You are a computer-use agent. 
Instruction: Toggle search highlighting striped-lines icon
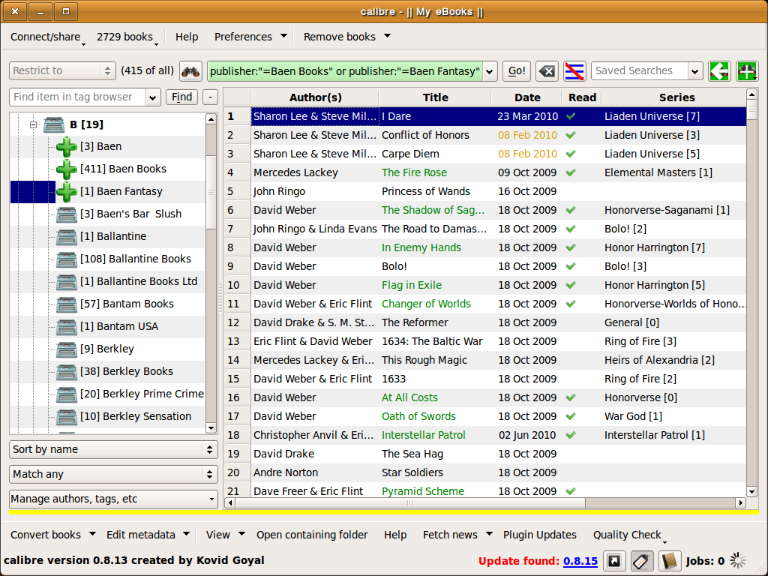point(575,71)
